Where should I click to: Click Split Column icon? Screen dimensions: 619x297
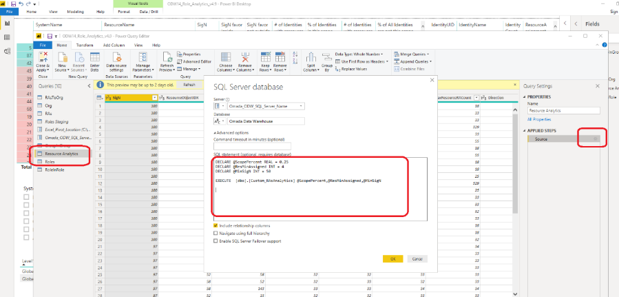(311, 57)
